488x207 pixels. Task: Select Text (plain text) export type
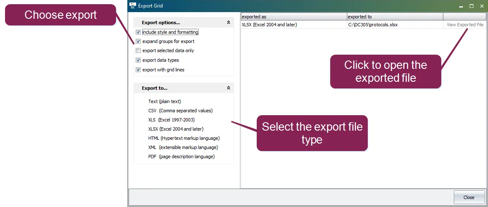pos(164,101)
